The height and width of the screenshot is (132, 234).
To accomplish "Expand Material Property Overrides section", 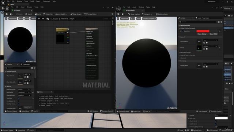I will 180,55.
